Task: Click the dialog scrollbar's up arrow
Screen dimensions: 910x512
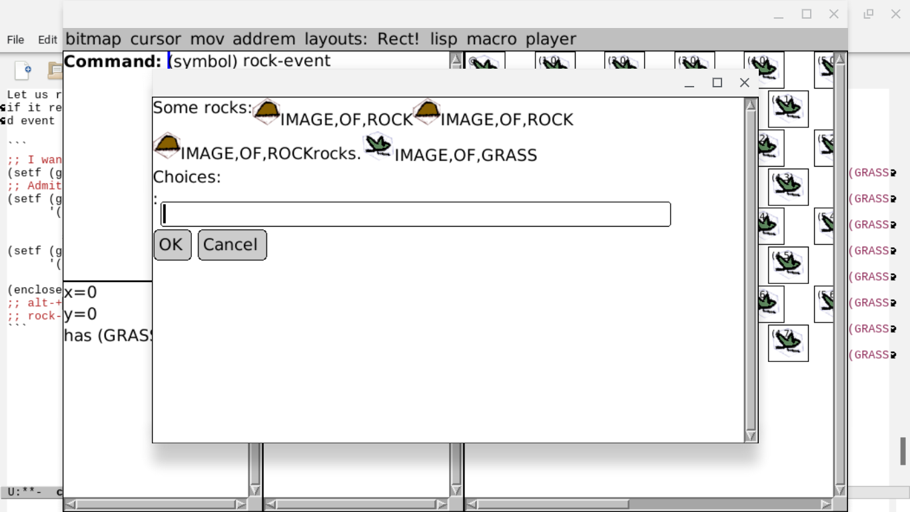Action: coord(751,105)
